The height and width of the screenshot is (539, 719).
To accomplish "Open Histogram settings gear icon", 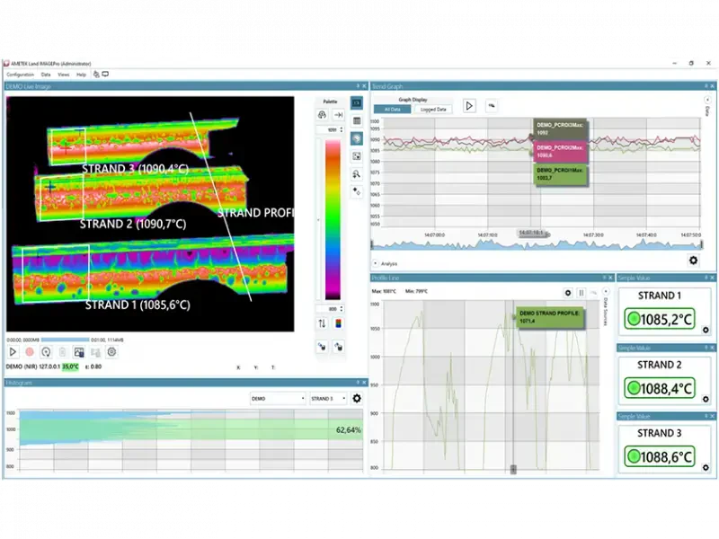I will [x=357, y=398].
